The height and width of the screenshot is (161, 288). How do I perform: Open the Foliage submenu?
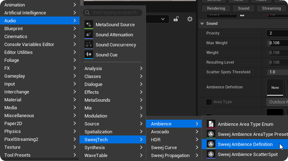click(x=40, y=60)
